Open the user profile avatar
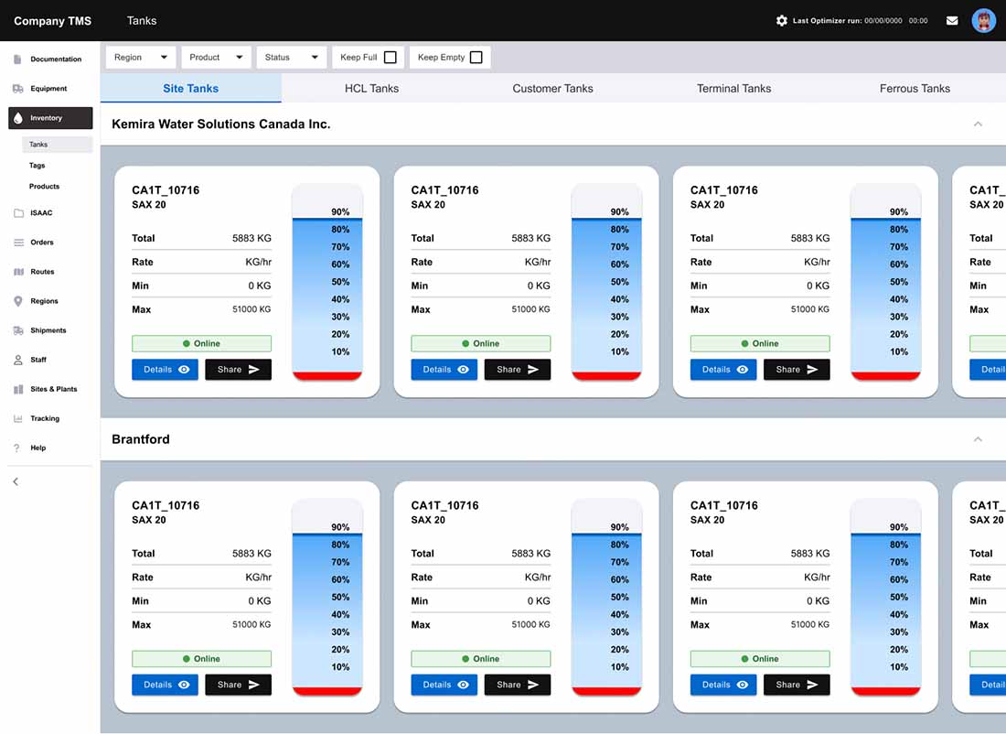Image resolution: width=1006 pixels, height=734 pixels. [983, 20]
